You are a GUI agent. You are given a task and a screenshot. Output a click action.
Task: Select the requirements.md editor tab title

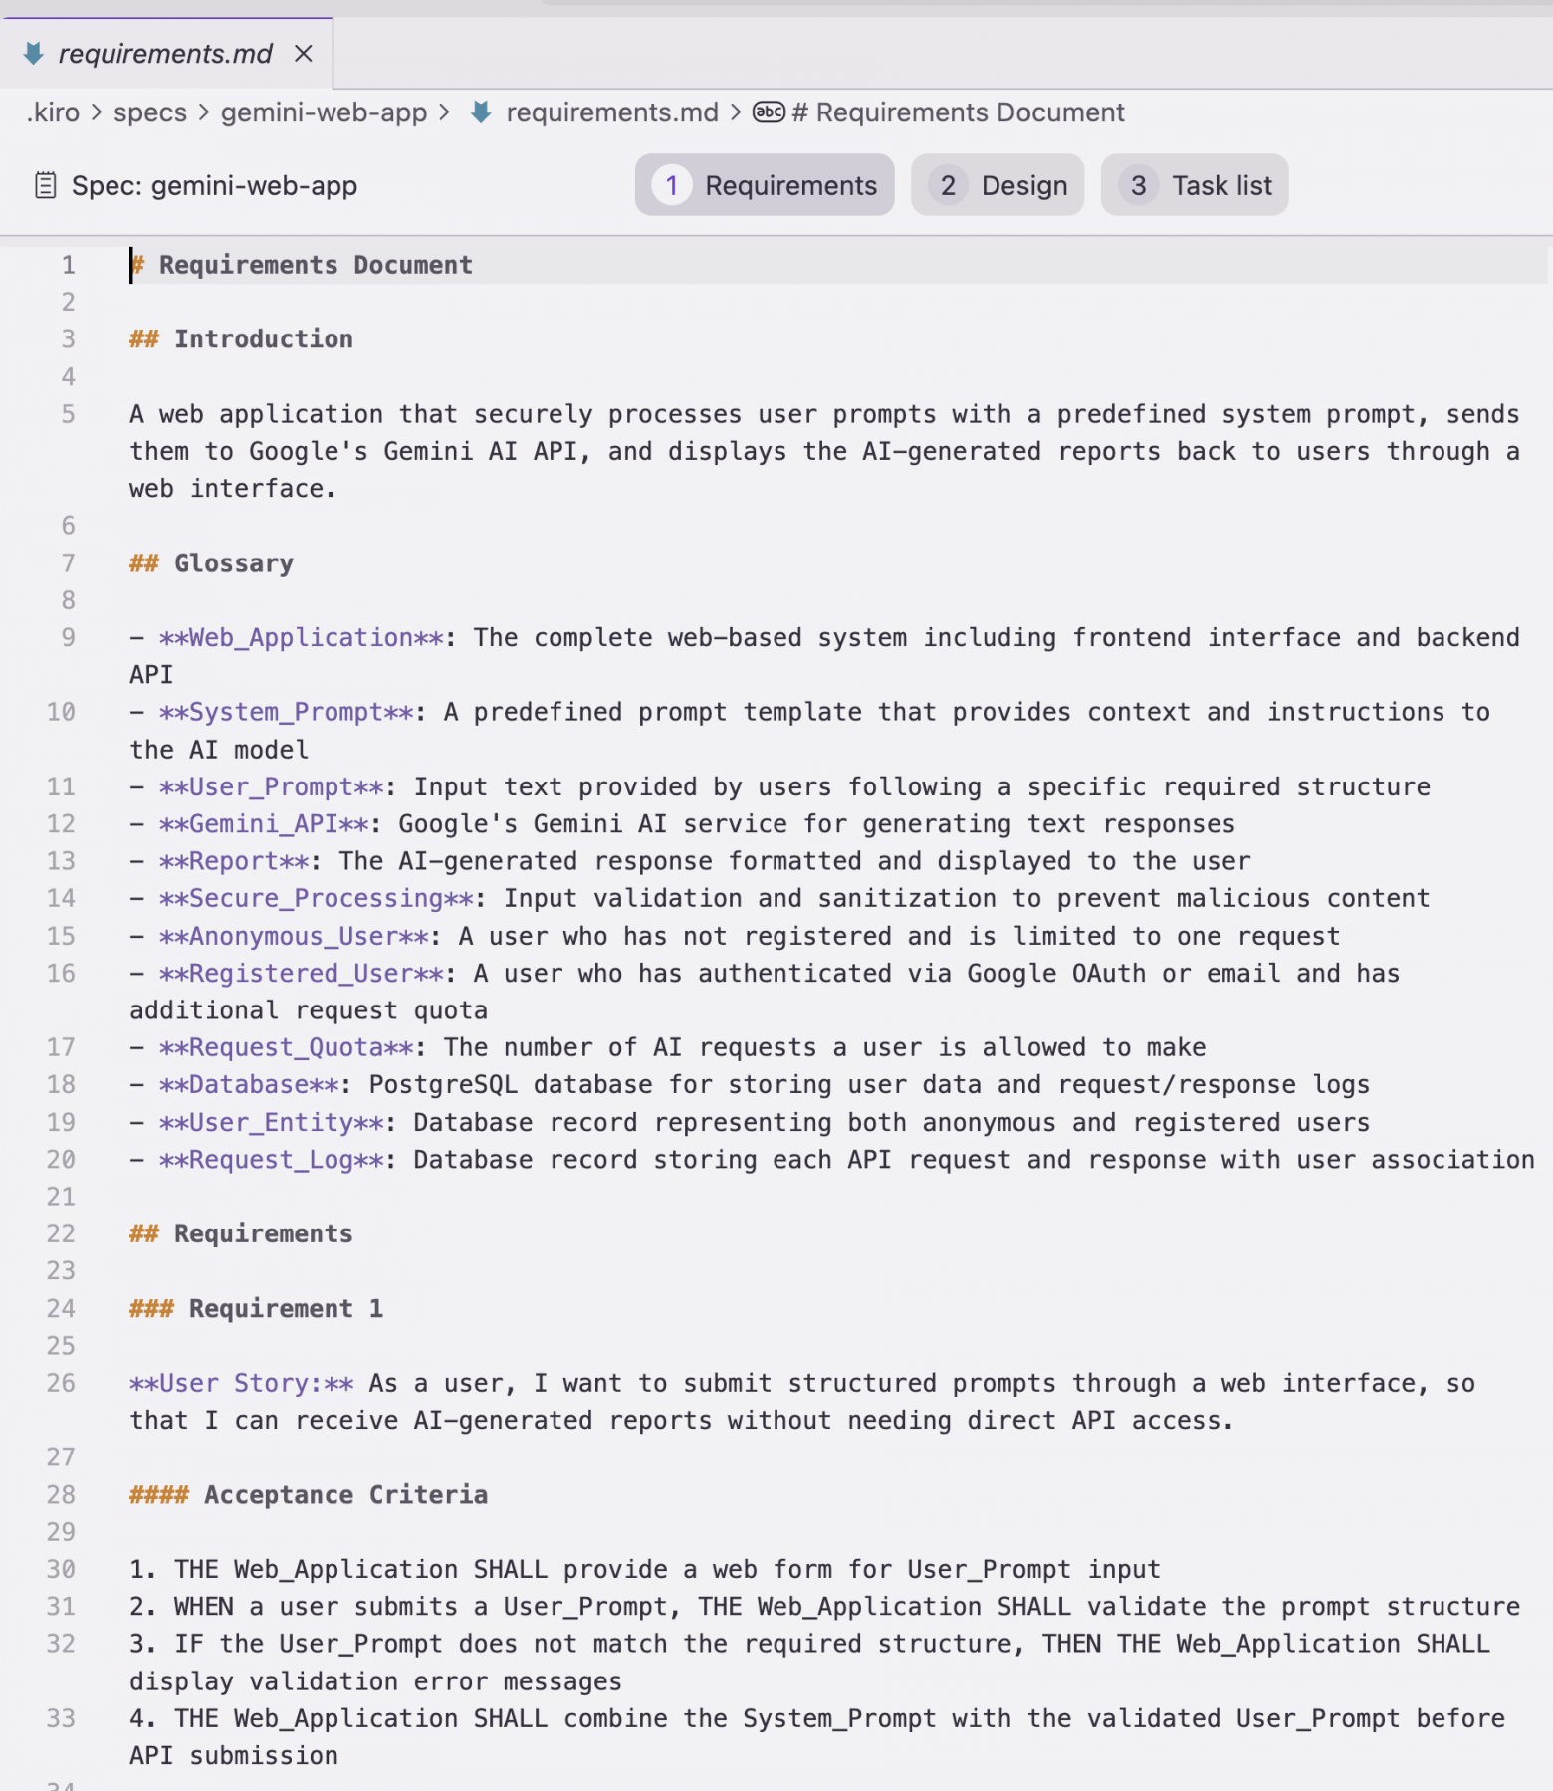tap(165, 54)
